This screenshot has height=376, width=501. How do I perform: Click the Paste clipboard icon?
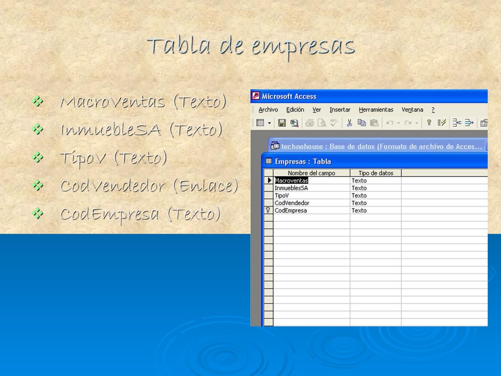tap(374, 123)
